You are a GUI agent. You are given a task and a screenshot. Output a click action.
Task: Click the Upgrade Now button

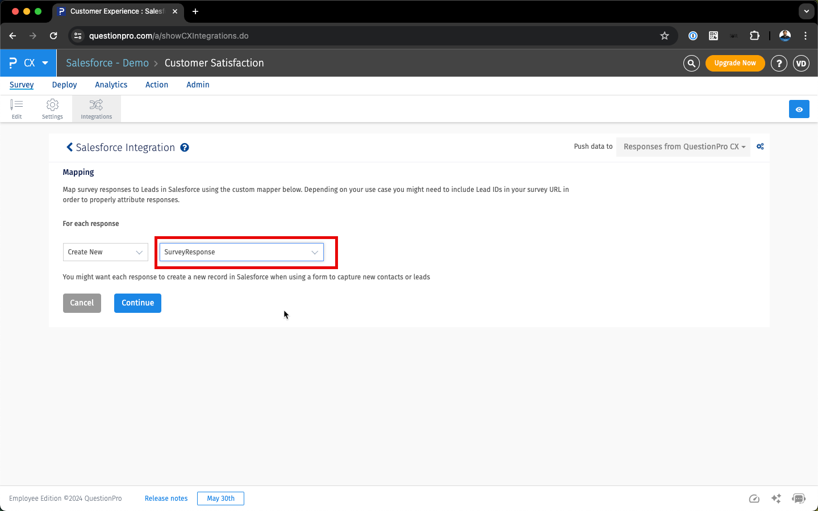(x=735, y=63)
